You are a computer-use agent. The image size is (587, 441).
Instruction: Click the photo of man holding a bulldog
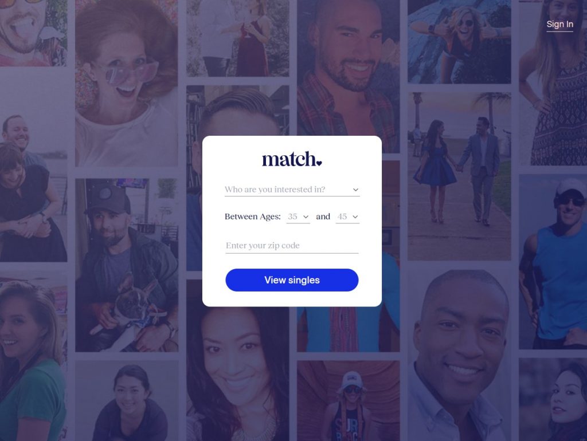tap(127, 265)
